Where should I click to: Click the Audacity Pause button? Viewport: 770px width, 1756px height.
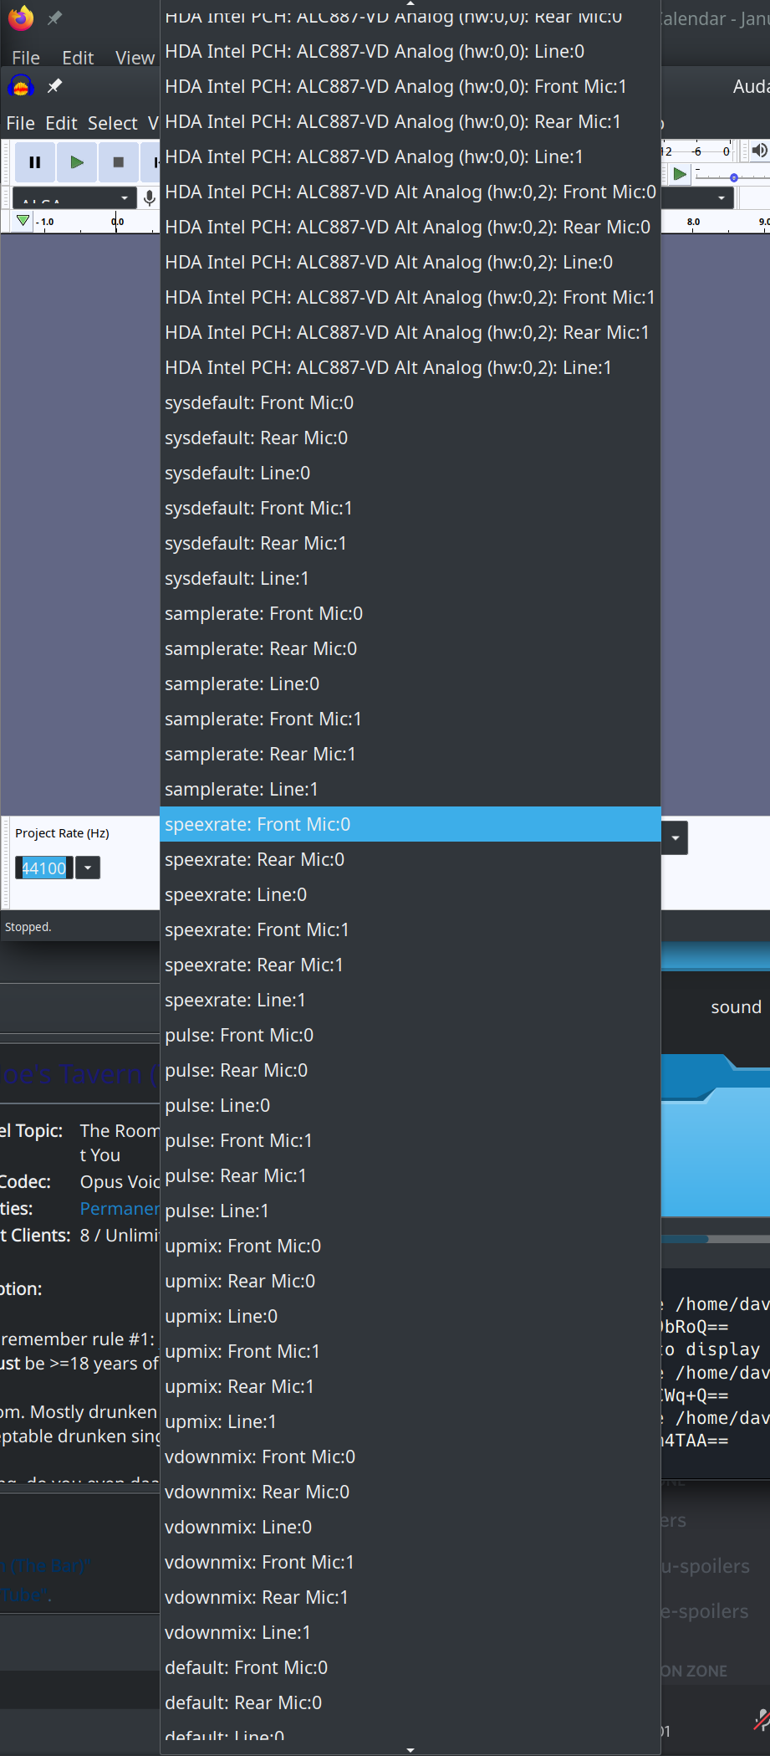35,162
